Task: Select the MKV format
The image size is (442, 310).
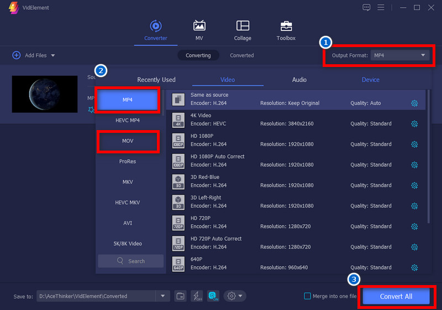Action: (x=128, y=182)
